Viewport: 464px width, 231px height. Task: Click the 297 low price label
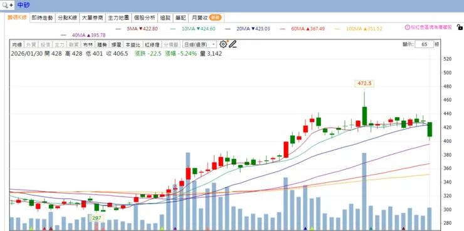click(x=97, y=218)
